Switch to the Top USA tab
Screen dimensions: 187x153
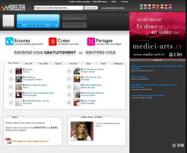(43, 64)
